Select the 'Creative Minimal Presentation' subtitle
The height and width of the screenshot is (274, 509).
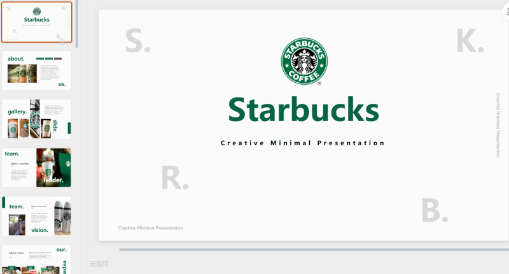pyautogui.click(x=303, y=143)
